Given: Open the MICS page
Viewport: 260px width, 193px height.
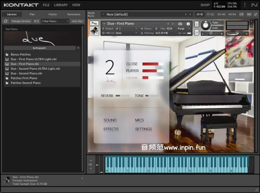Looking at the screenshot, I should [x=139, y=120].
